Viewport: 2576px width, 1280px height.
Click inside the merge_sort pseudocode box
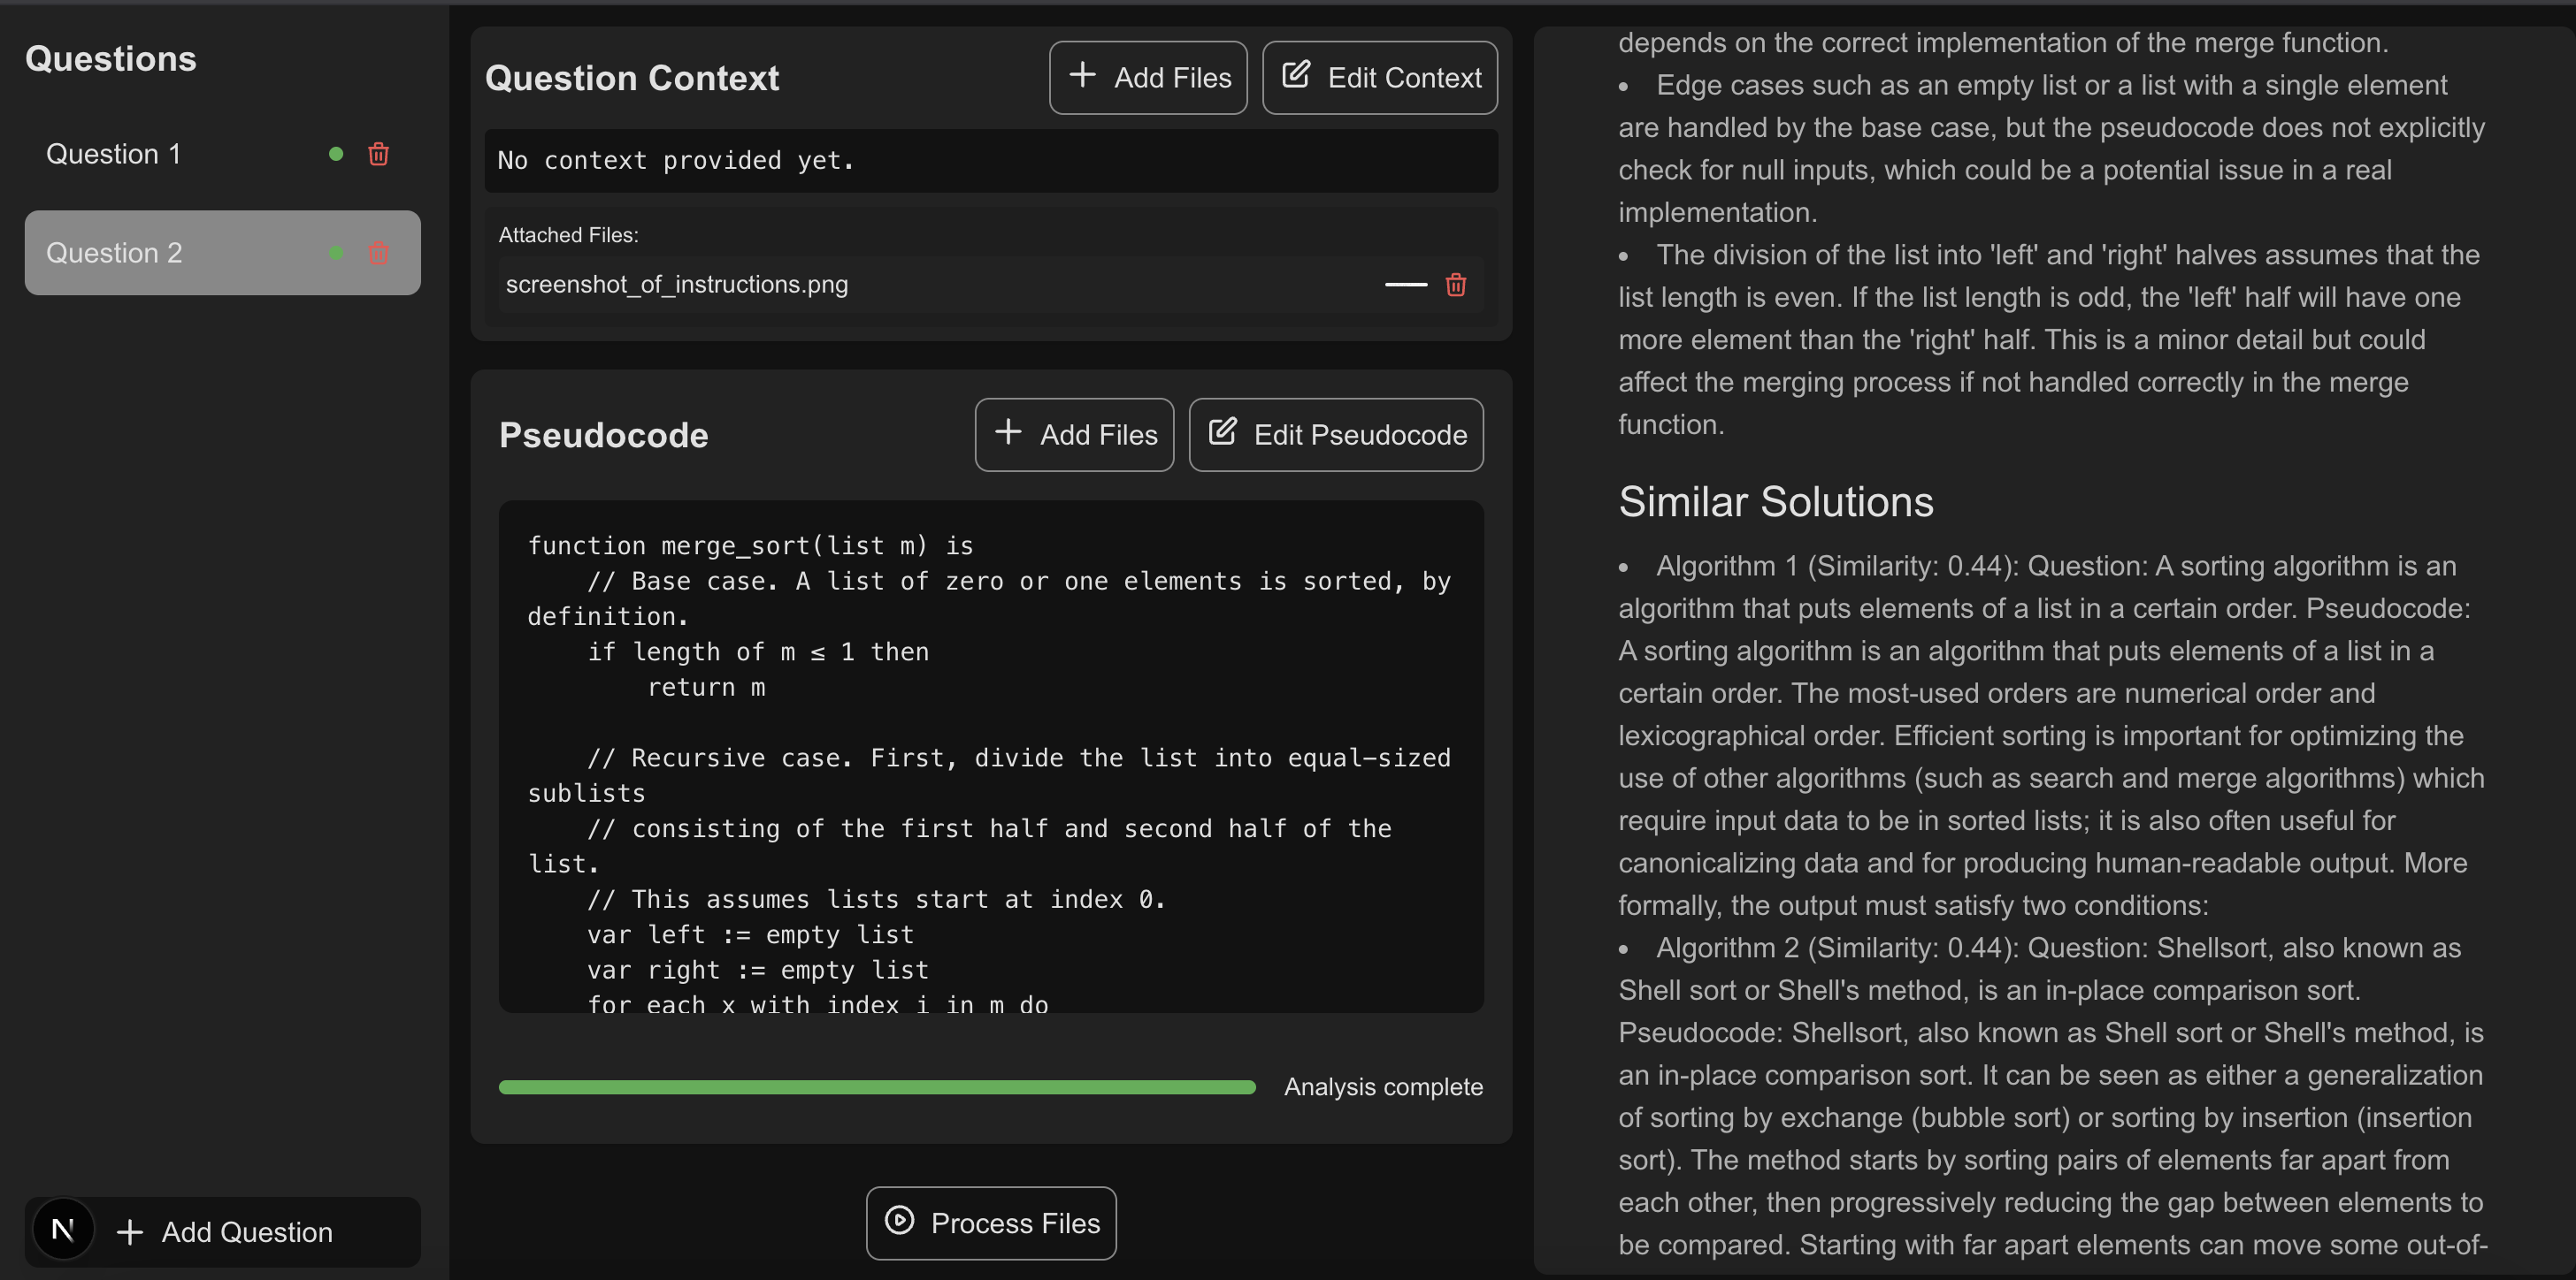(x=990, y=757)
